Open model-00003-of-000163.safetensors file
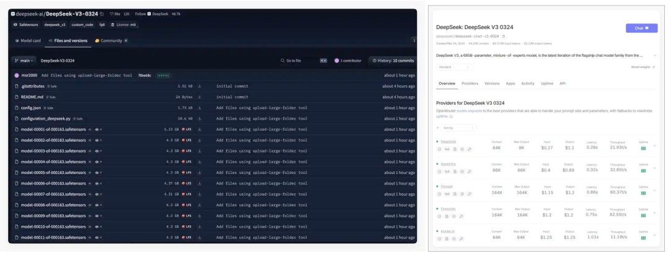This screenshot has width=668, height=253. 53,151
